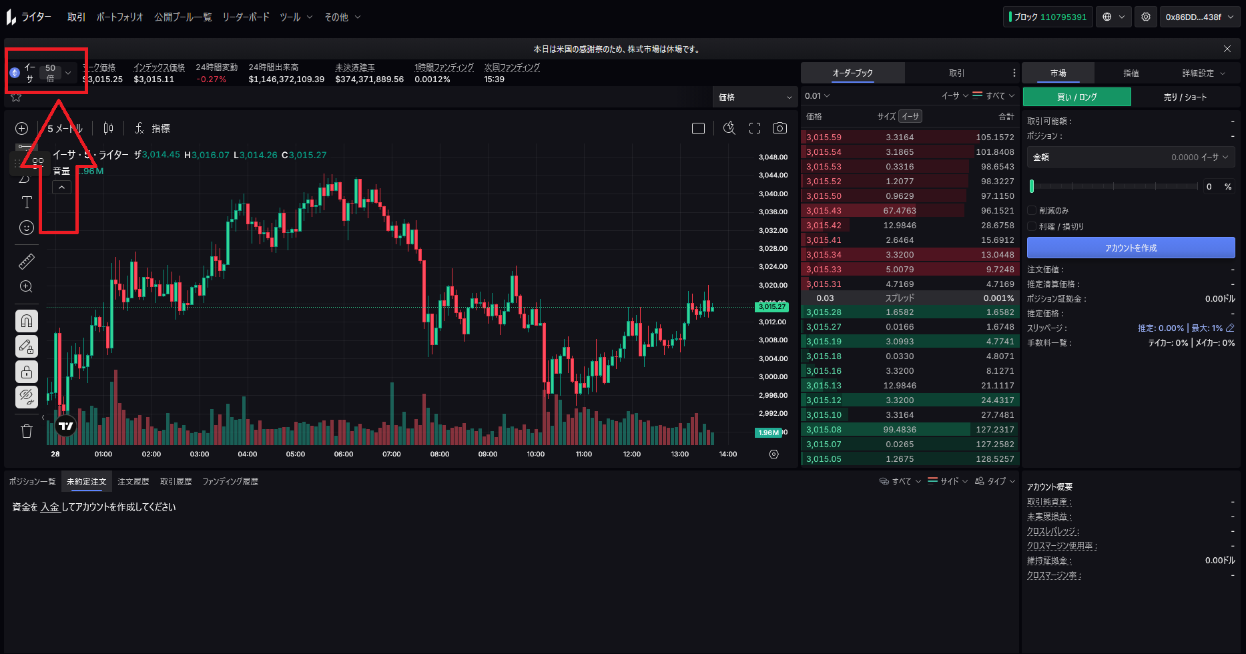The width and height of the screenshot is (1246, 654).
Task: Open the 0.01 price grouping dropdown
Action: (817, 96)
